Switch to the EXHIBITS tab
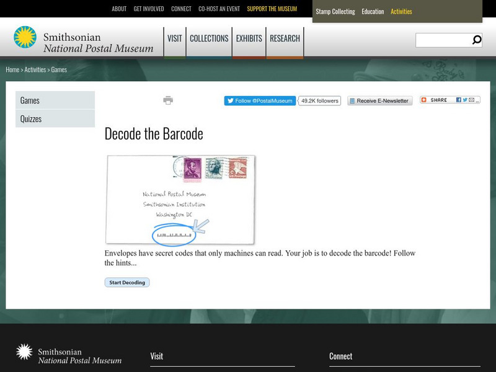The width and height of the screenshot is (496, 372). (249, 38)
